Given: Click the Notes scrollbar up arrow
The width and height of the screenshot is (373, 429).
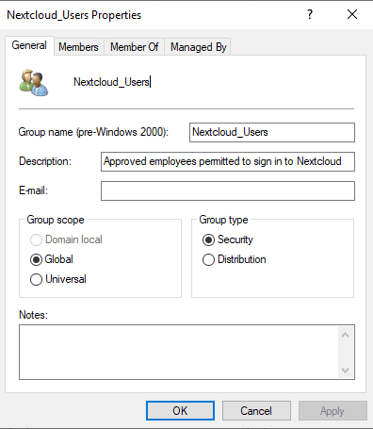Looking at the screenshot, I should 346,335.
